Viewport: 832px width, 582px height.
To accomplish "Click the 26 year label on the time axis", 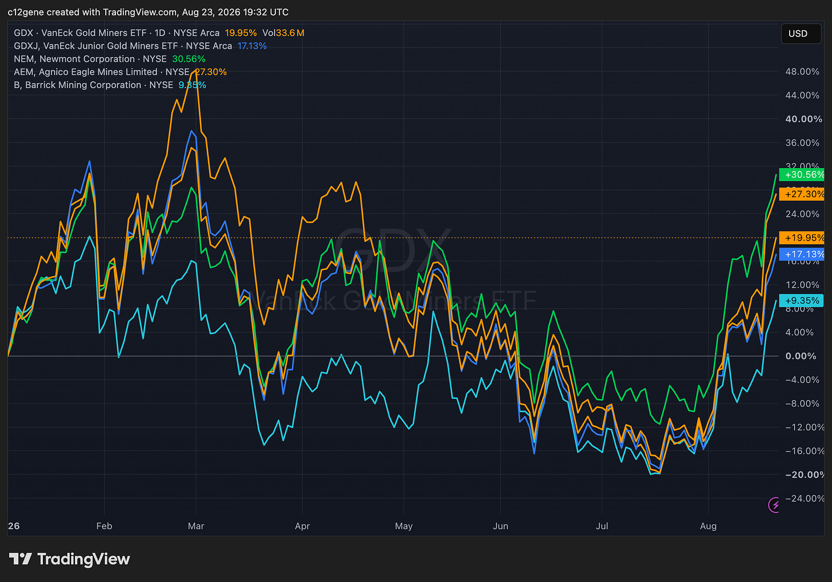I will click(x=14, y=526).
